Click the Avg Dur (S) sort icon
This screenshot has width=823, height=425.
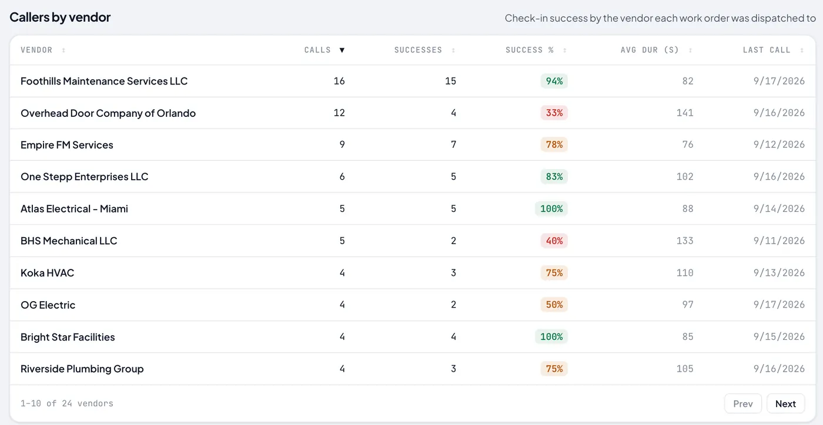(690, 50)
